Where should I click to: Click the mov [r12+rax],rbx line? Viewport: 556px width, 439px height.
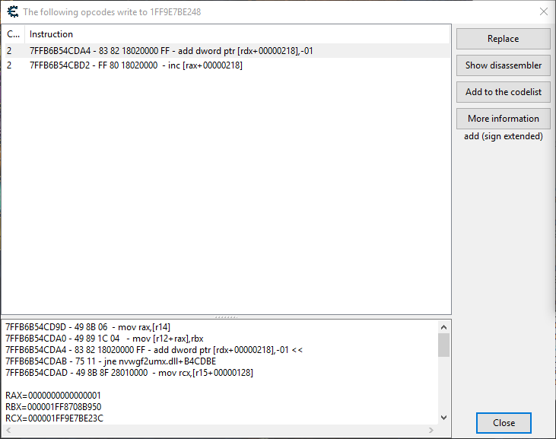click(x=105, y=339)
